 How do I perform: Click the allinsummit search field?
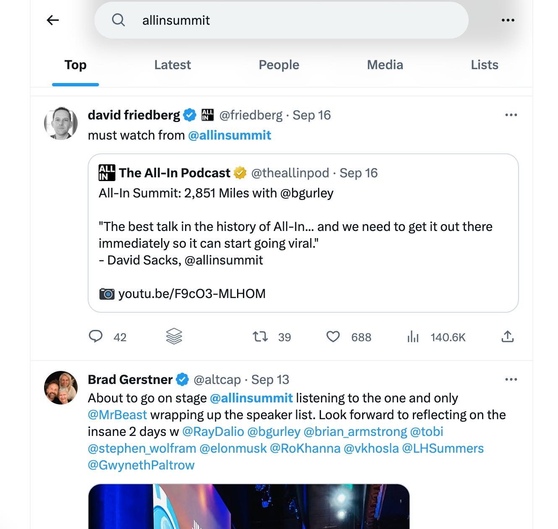coord(294,20)
